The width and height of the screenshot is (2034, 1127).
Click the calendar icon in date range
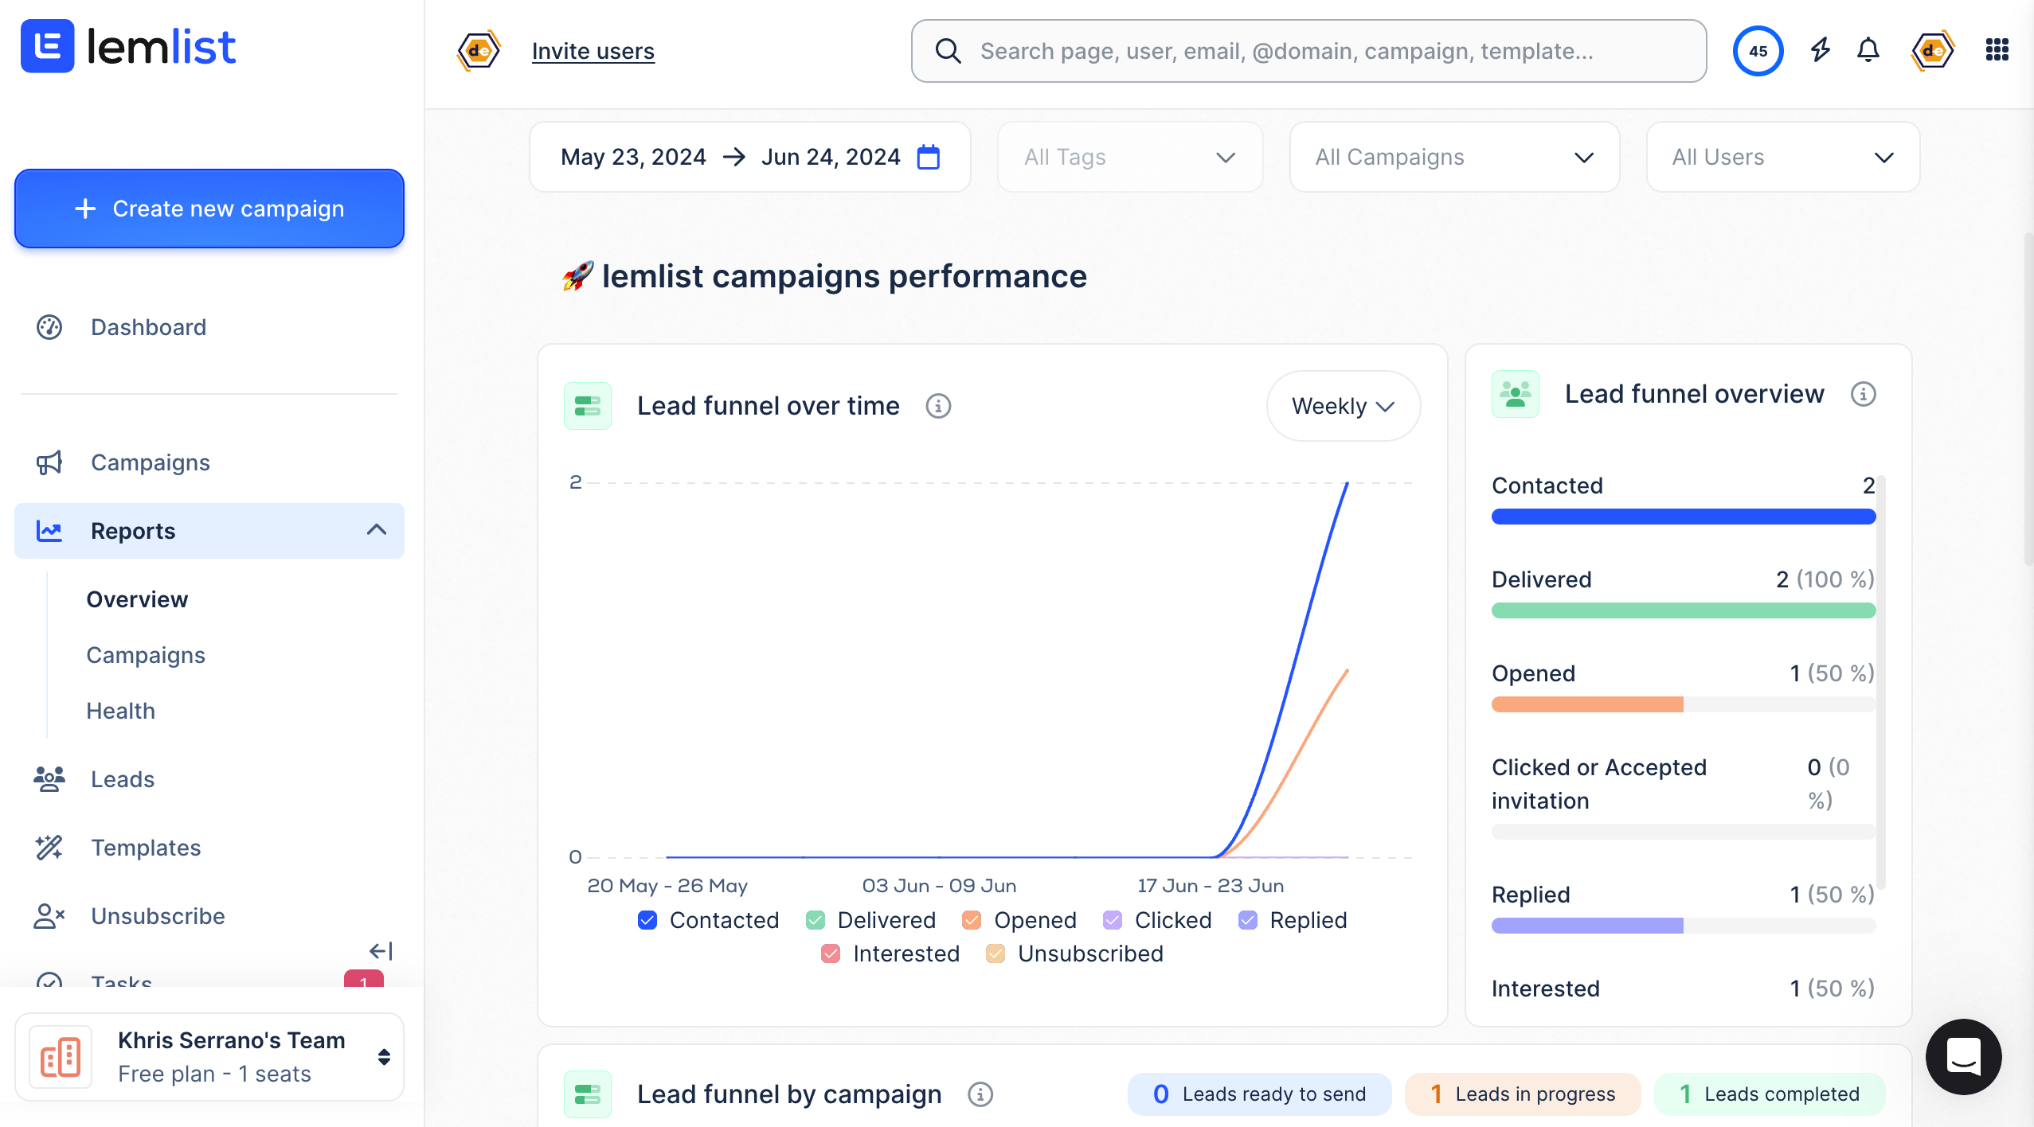click(x=929, y=157)
